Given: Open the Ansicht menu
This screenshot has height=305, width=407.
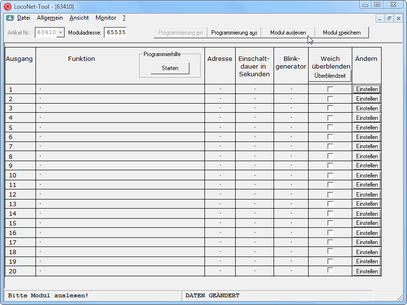Looking at the screenshot, I should pyautogui.click(x=79, y=18).
